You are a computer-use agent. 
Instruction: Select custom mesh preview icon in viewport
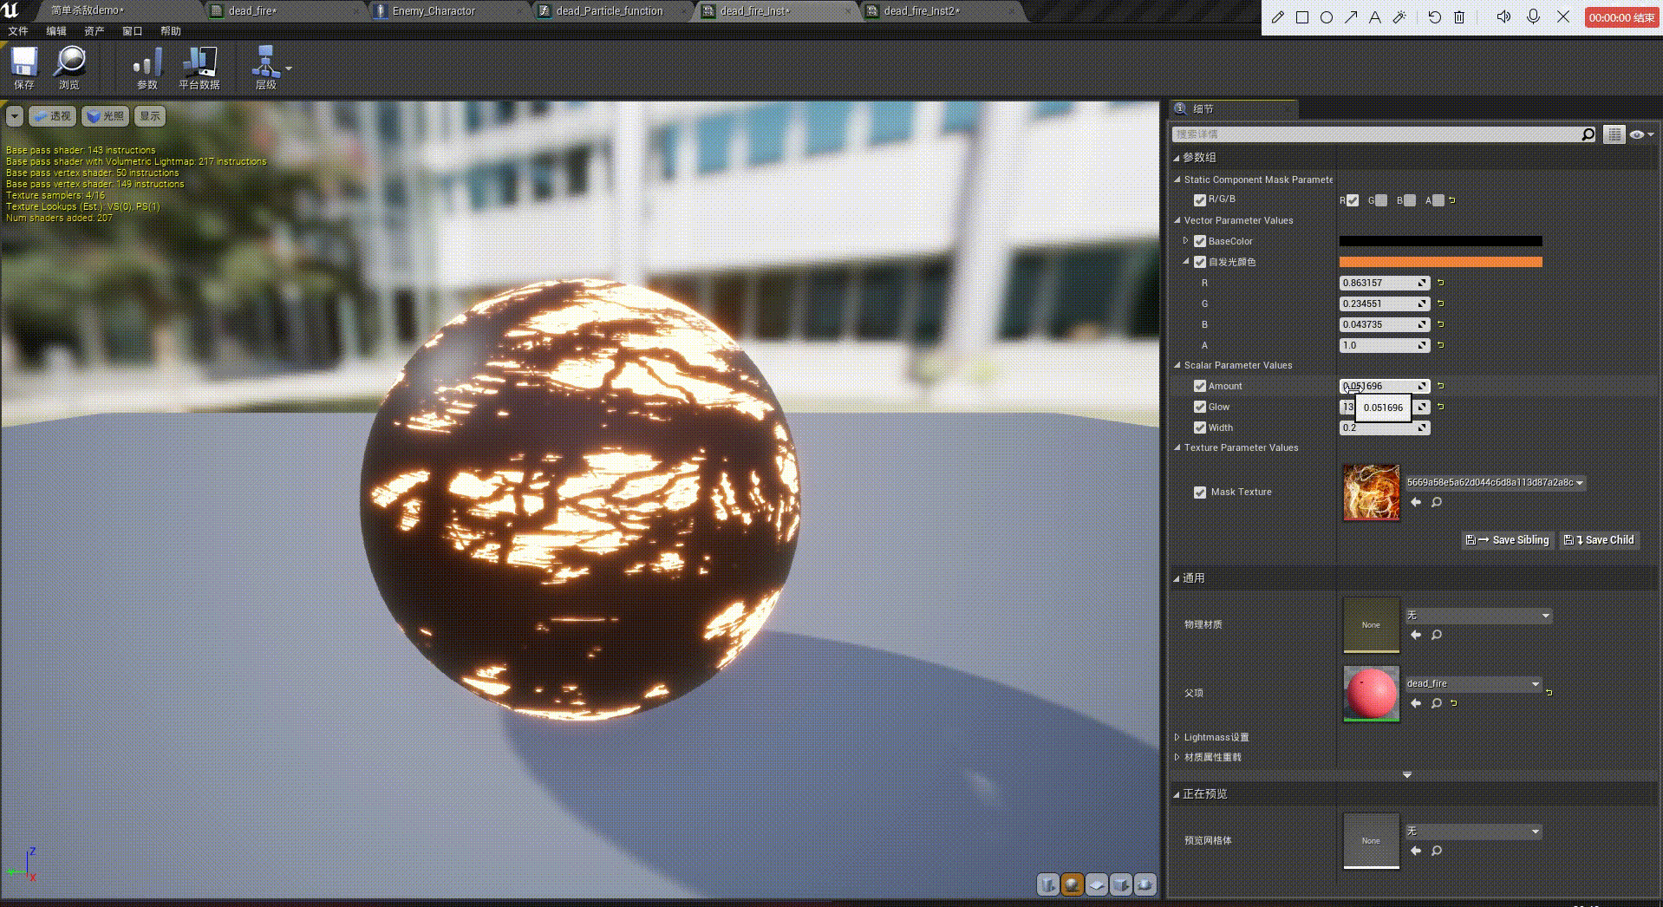(x=1145, y=884)
